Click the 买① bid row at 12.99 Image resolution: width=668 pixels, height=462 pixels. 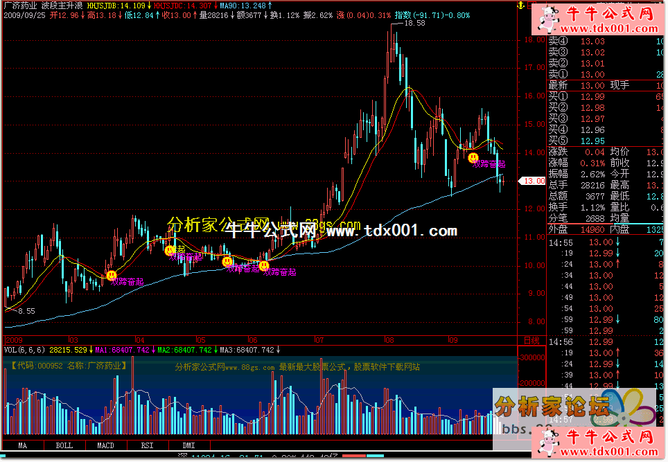[606, 97]
